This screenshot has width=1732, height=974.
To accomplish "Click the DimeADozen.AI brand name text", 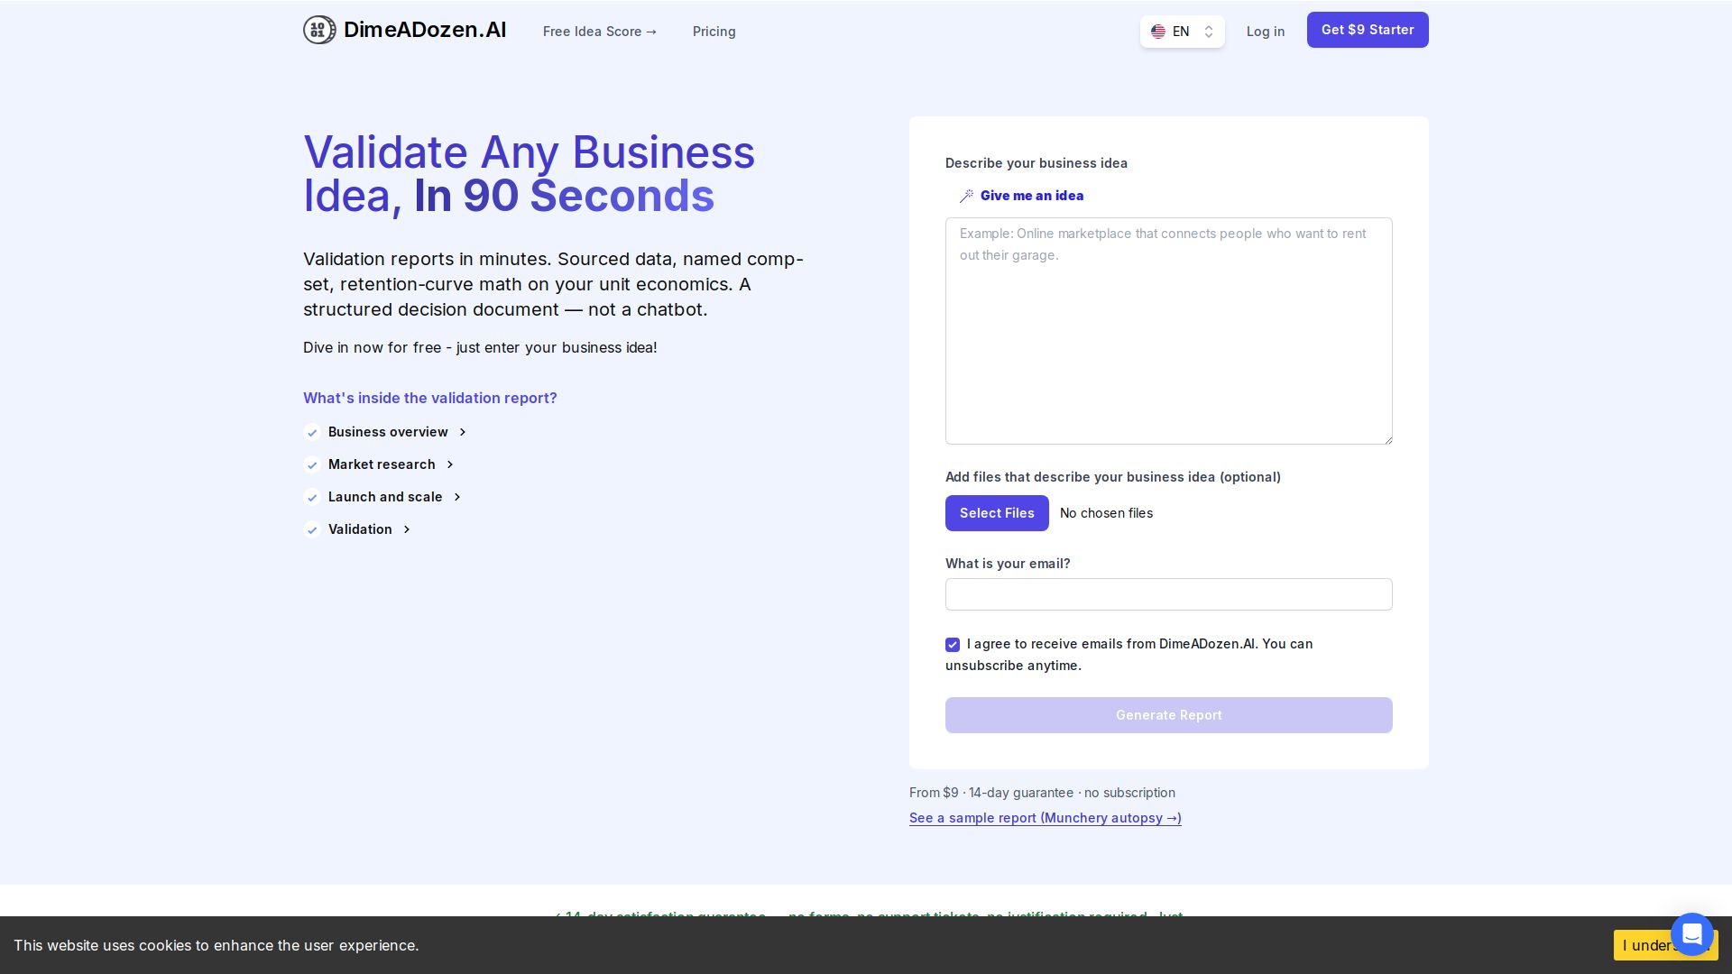I will pyautogui.click(x=425, y=30).
